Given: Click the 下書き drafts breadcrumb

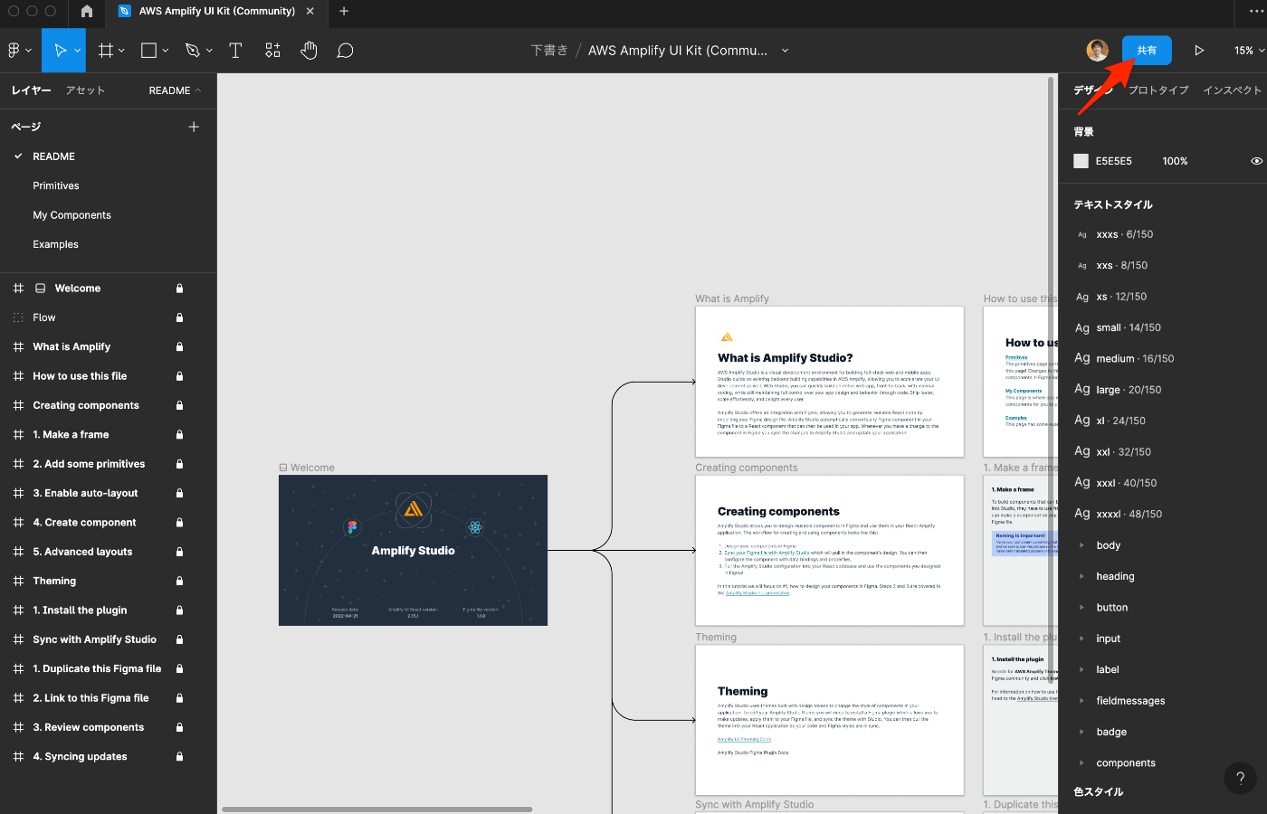Looking at the screenshot, I should coord(549,51).
